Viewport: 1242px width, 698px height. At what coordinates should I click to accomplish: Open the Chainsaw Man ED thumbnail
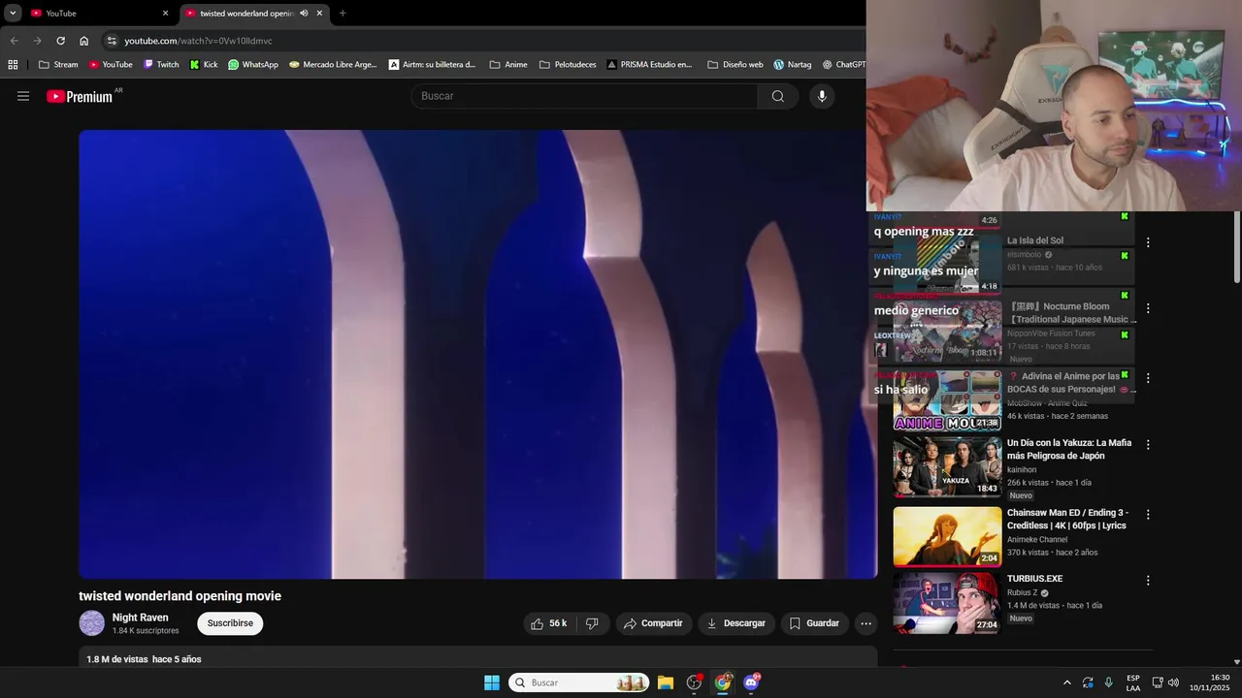pyautogui.click(x=947, y=536)
